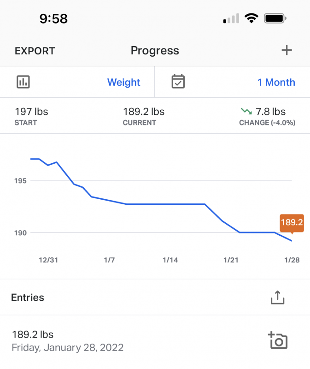
Task: Tap the orange 189.2 chart data label
Action: pos(292,223)
